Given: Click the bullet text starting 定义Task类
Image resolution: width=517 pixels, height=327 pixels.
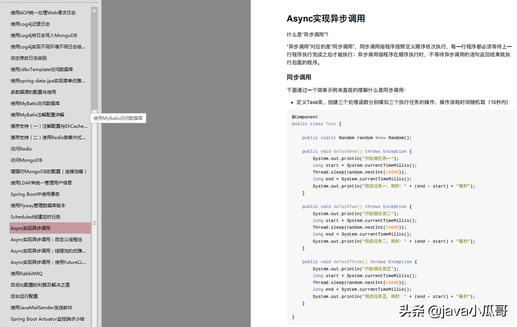Looking at the screenshot, I should [402, 102].
